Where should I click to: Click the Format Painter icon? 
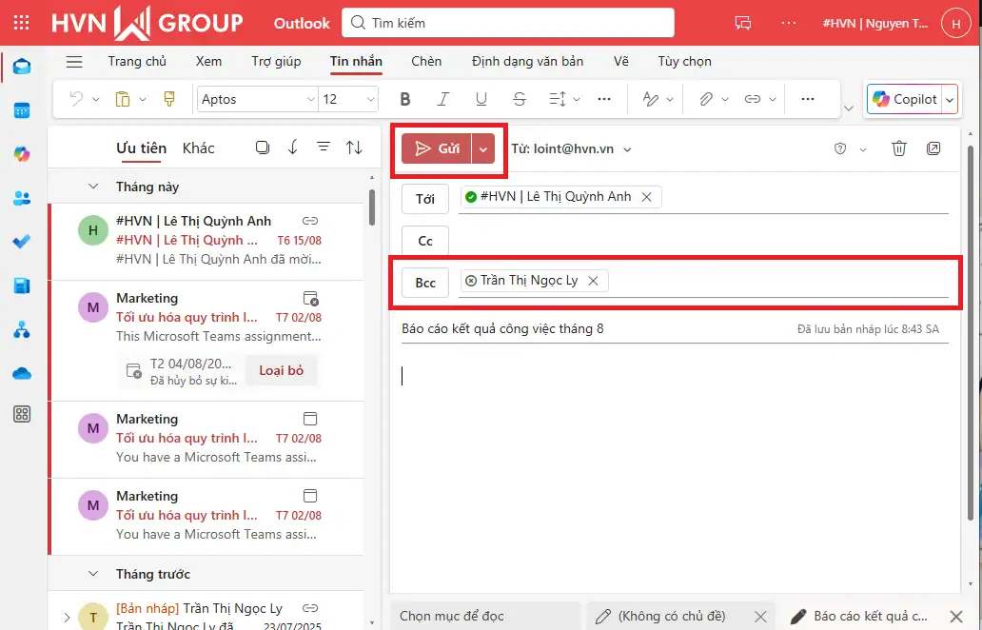pyautogui.click(x=169, y=99)
